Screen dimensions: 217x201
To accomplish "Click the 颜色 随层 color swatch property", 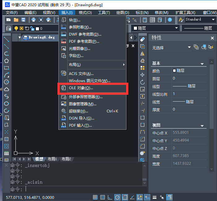I will coord(174,71).
